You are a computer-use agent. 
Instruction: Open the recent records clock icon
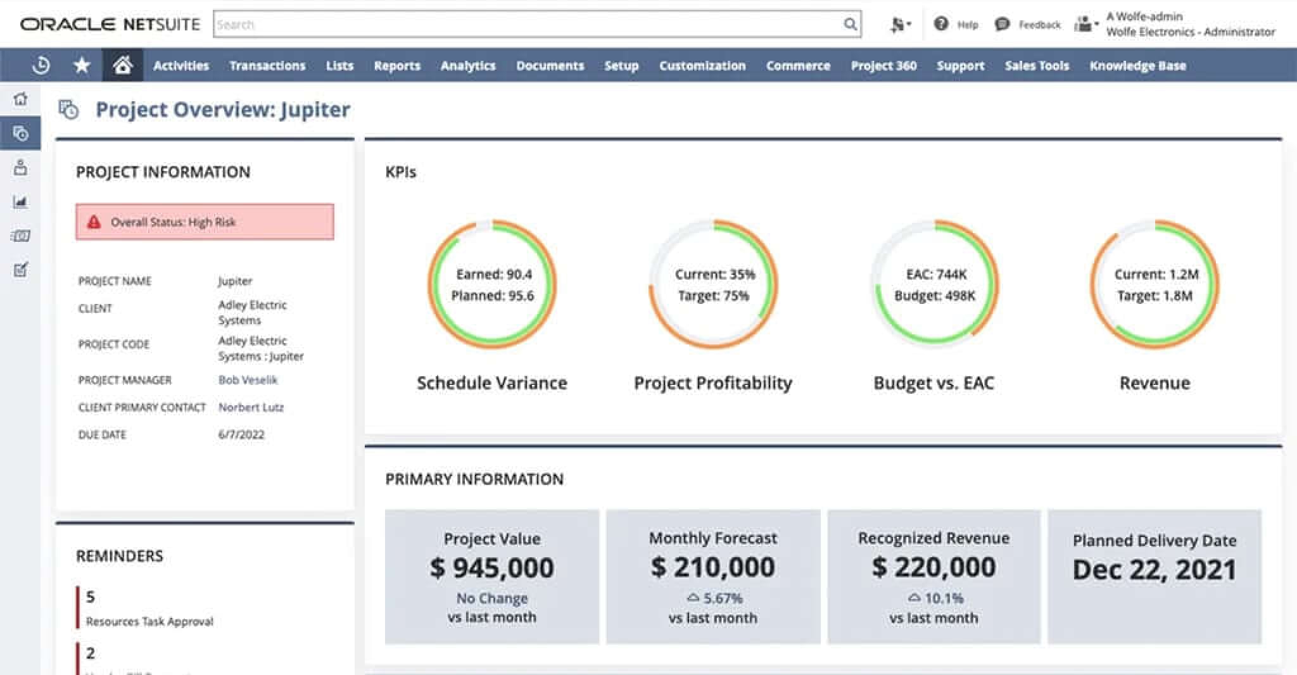pyautogui.click(x=41, y=65)
